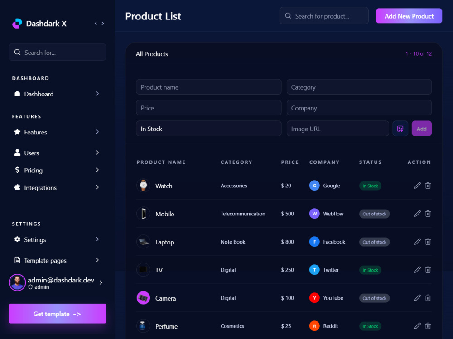Click the Template pages document icon
453x339 pixels.
tap(17, 260)
